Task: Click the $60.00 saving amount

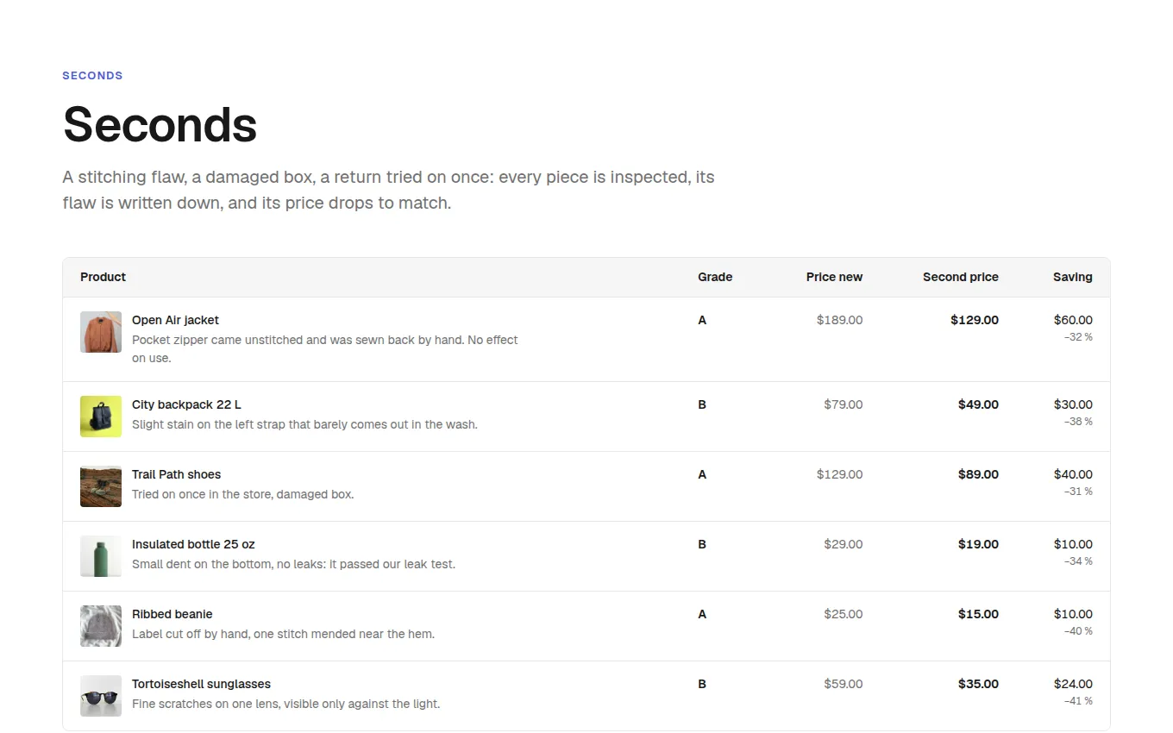Action: pos(1073,320)
